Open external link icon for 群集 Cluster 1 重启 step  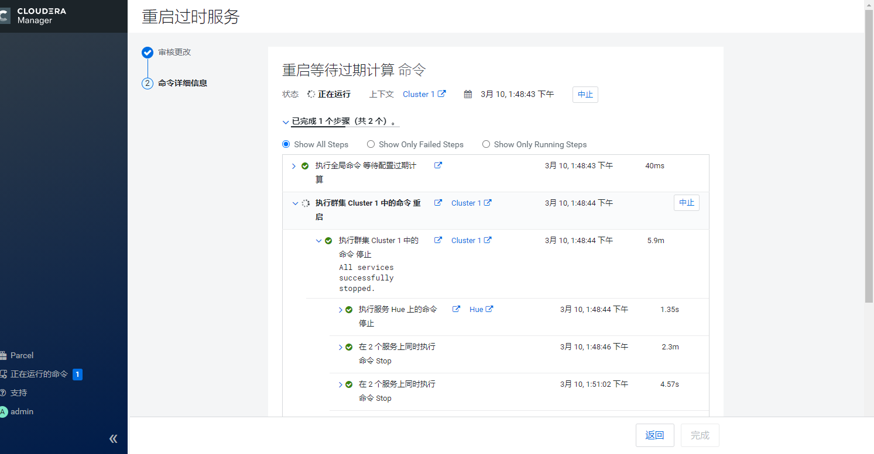pyautogui.click(x=438, y=203)
